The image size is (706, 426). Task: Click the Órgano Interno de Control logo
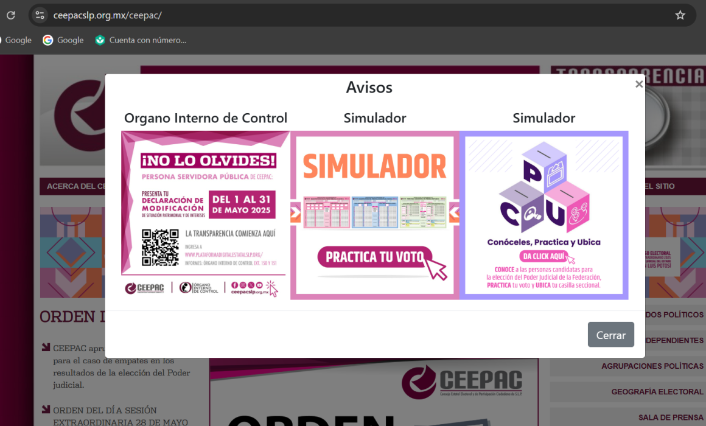(198, 288)
